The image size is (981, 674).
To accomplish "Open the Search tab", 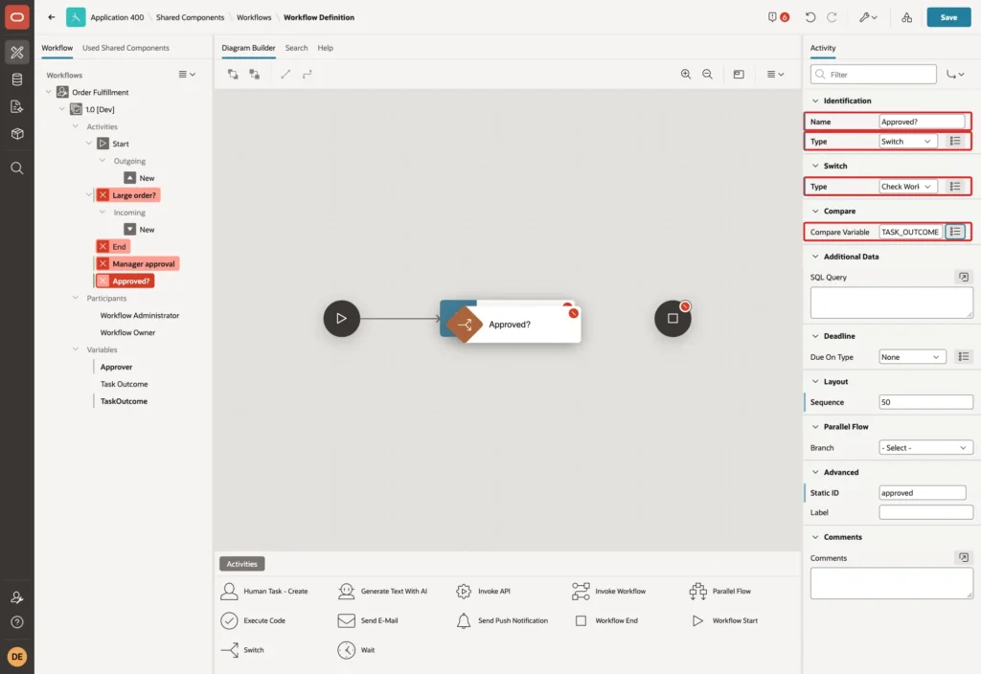I will click(x=297, y=48).
